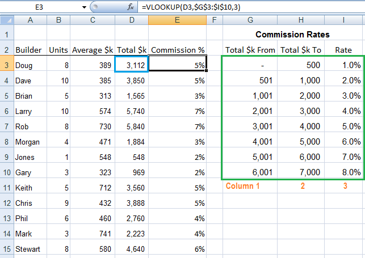Image resolution: width=365 pixels, height=258 pixels.
Task: Select column H header
Action: pos(301,20)
